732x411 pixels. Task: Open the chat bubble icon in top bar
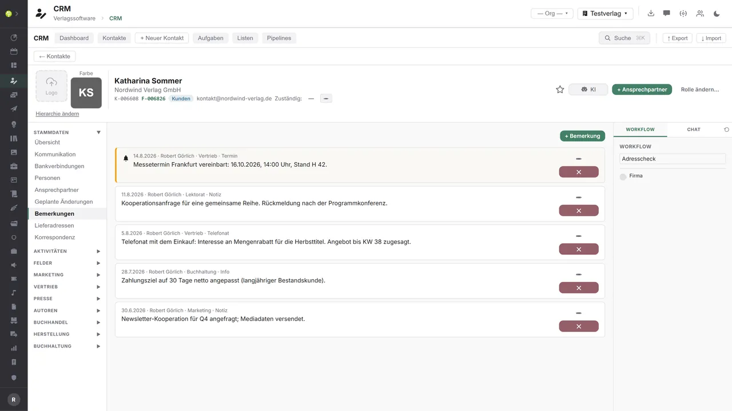(x=667, y=13)
